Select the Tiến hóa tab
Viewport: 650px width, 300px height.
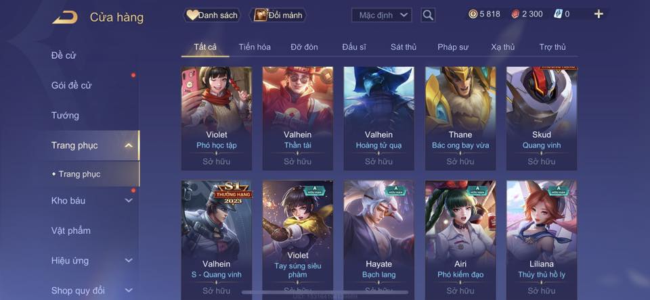pos(255,47)
